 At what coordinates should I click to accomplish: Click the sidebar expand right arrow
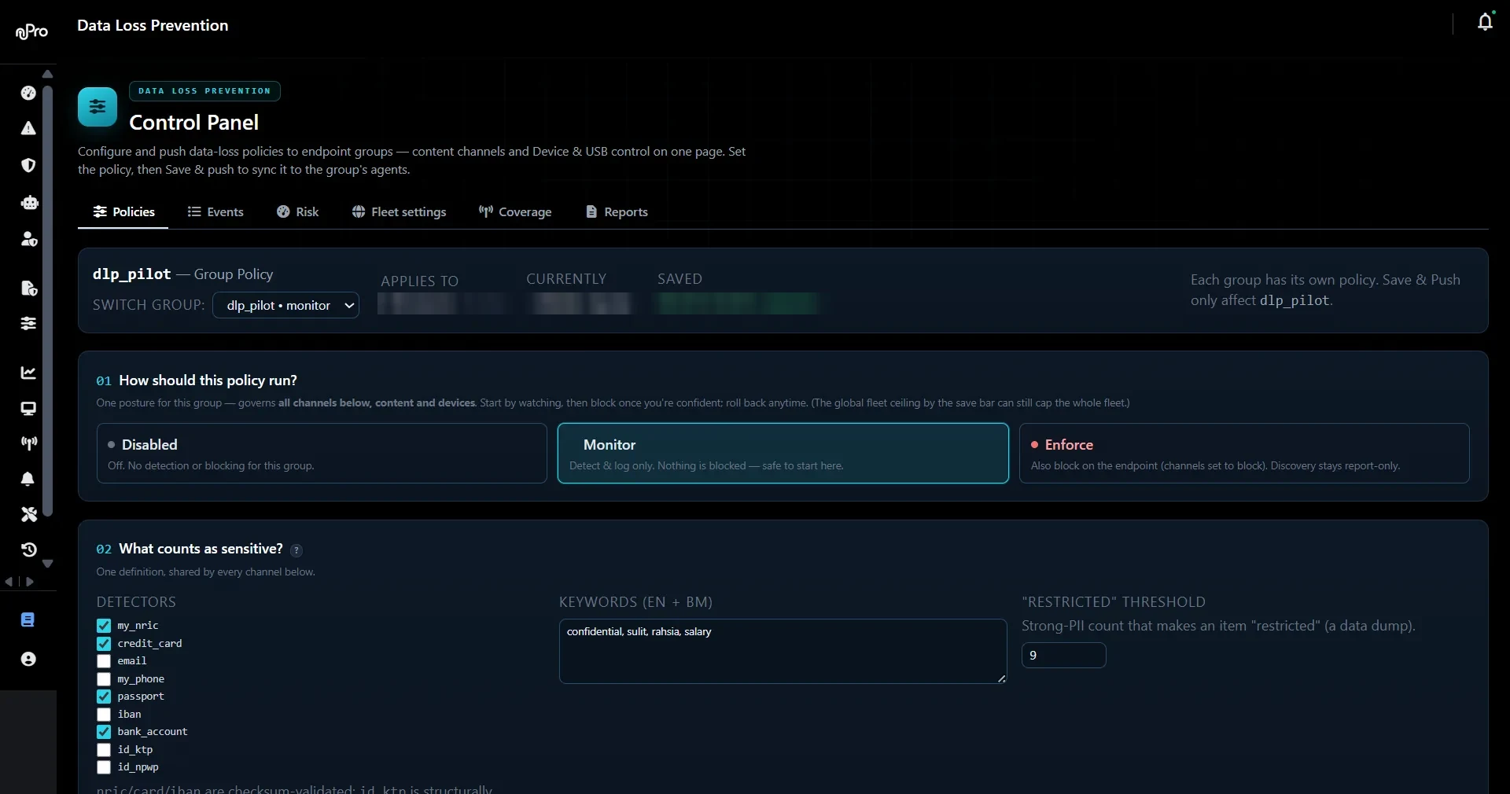[30, 582]
